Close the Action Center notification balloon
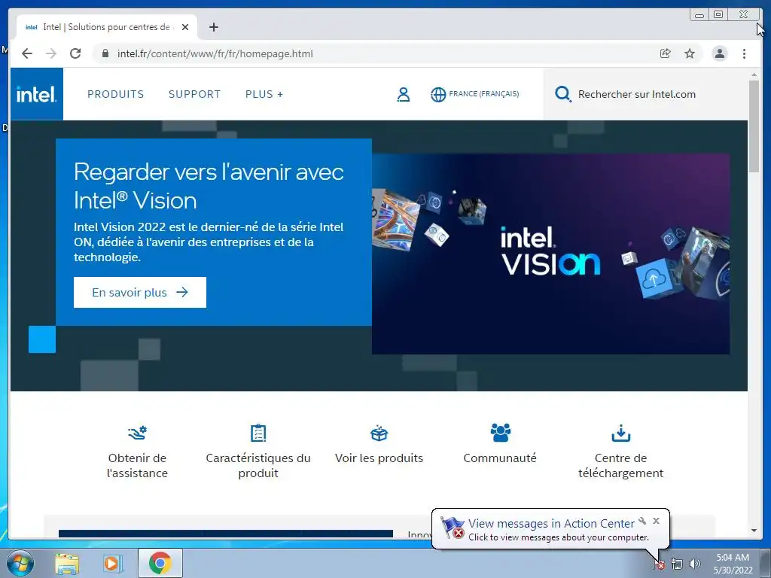This screenshot has height=578, width=771. [x=656, y=521]
